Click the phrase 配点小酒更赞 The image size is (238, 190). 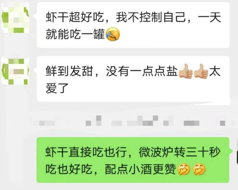[141, 169]
